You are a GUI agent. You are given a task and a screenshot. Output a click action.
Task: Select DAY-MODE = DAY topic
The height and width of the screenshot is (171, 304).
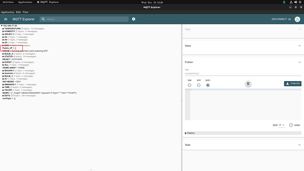click(11, 82)
